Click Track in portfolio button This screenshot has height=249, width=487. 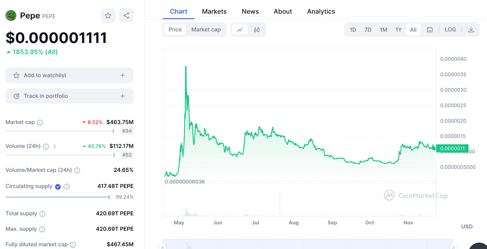pyautogui.click(x=69, y=96)
